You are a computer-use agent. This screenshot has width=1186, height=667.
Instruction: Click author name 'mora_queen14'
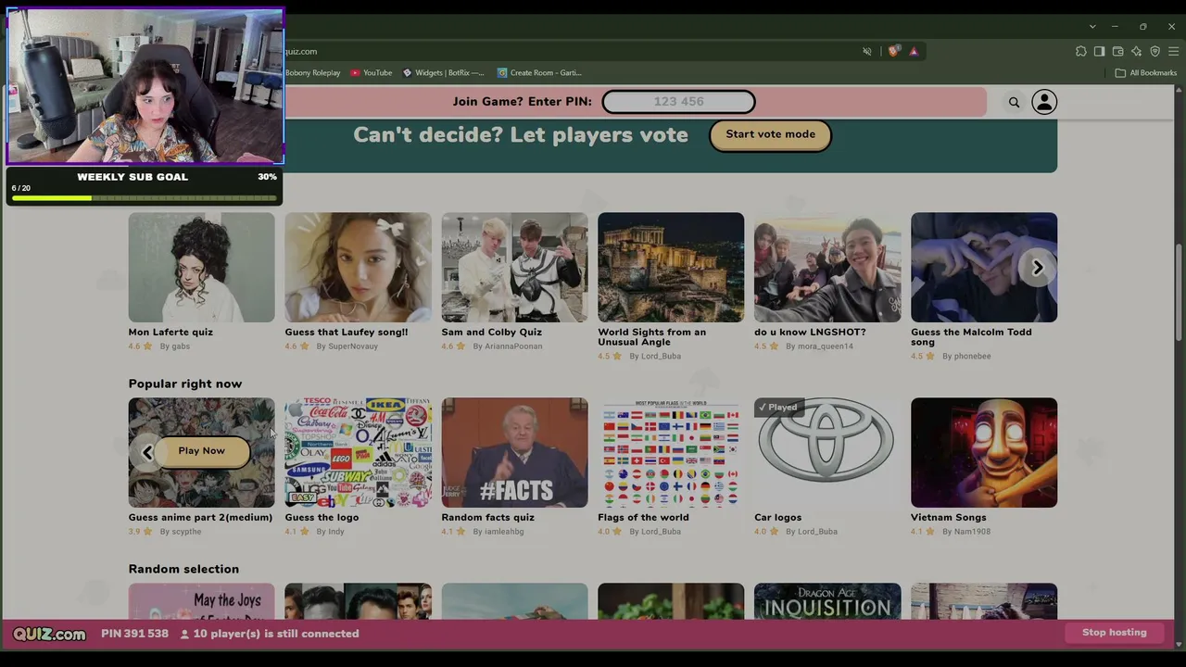[x=825, y=346]
